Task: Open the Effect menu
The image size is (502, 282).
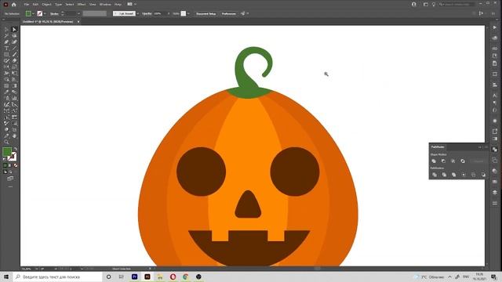Action: click(x=82, y=5)
